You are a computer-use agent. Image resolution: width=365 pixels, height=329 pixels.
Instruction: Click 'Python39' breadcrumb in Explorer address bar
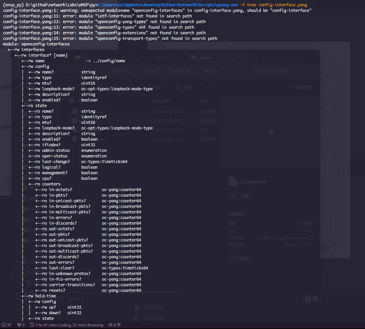[x=181, y=70]
